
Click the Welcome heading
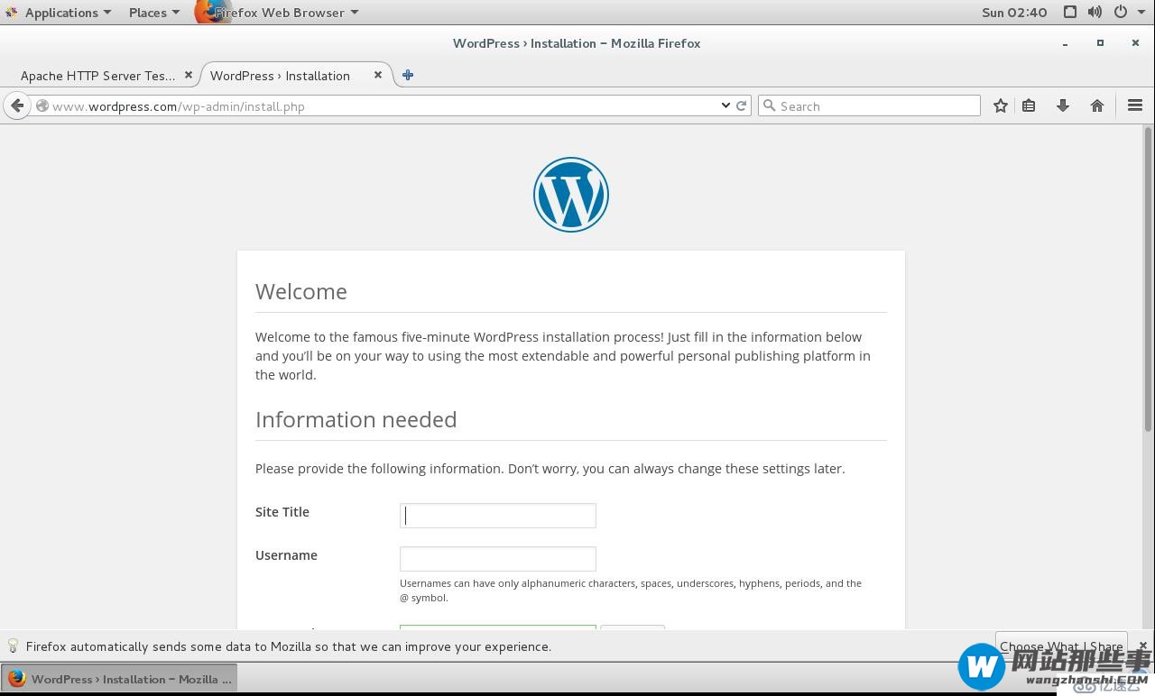[x=301, y=291]
